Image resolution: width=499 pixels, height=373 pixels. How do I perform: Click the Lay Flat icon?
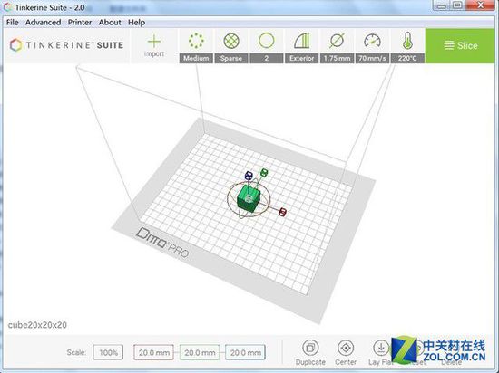coord(381,348)
